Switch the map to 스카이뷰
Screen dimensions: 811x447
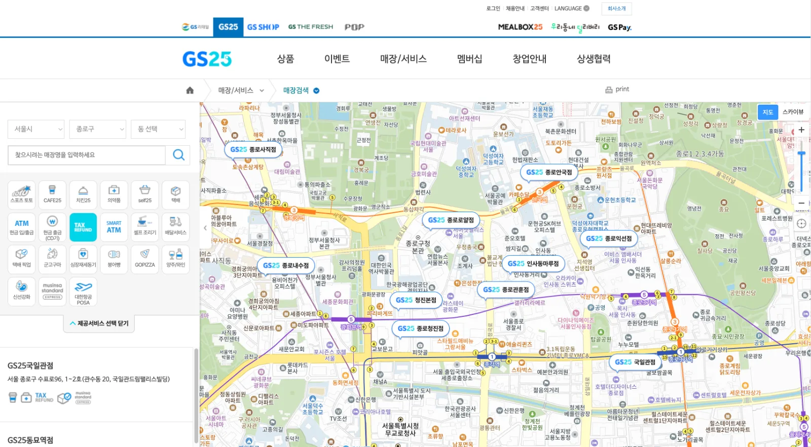pyautogui.click(x=793, y=112)
